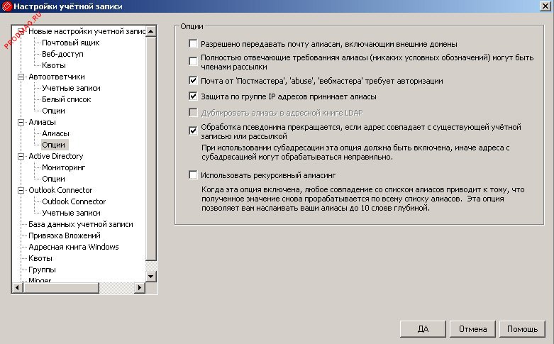This screenshot has height=344, width=554.
Task: Collapse the 'Алиасы' tree node
Action: (21, 122)
